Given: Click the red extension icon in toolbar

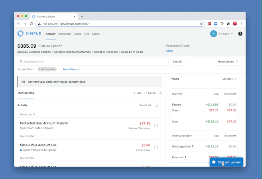Looking at the screenshot, I should (x=209, y=23).
